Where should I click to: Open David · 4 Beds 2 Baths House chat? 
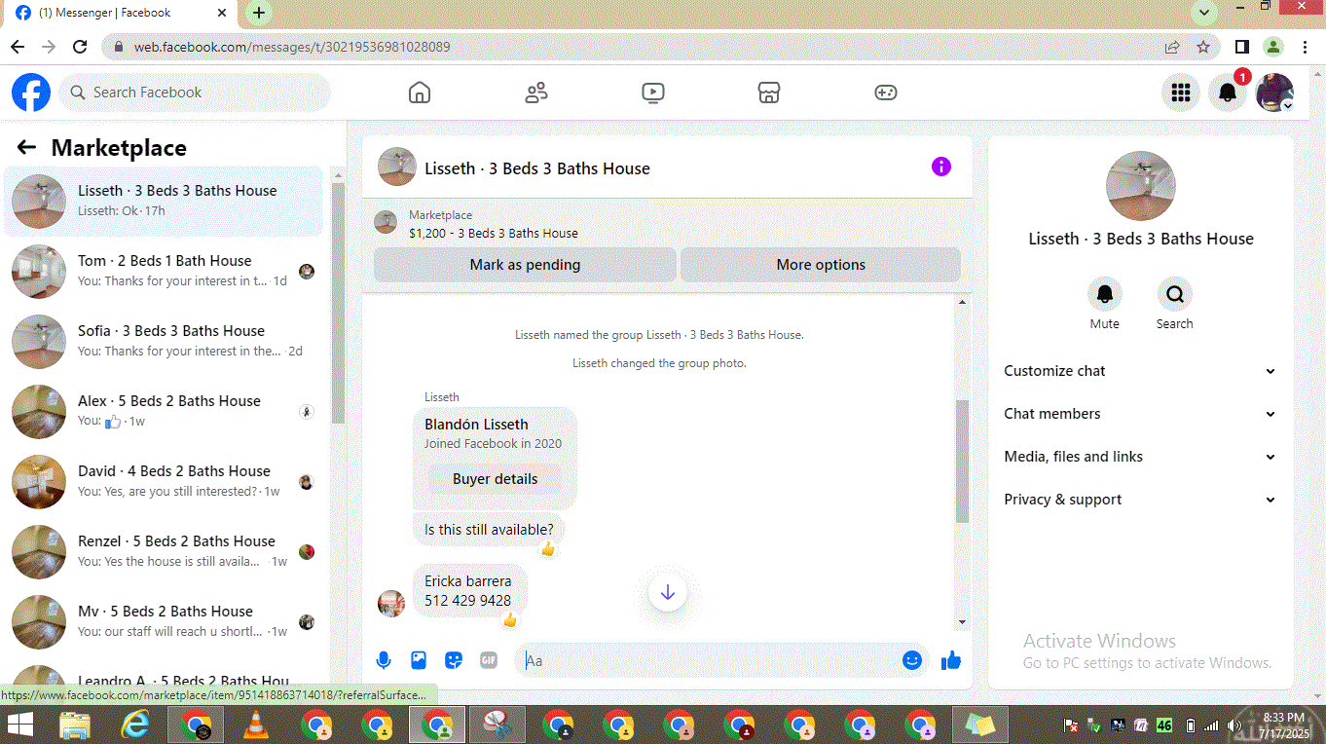164,481
